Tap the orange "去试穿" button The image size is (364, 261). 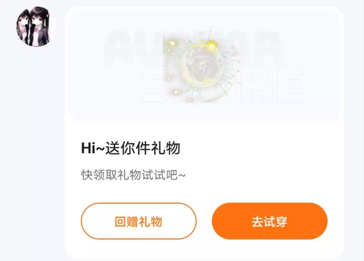coord(270,221)
